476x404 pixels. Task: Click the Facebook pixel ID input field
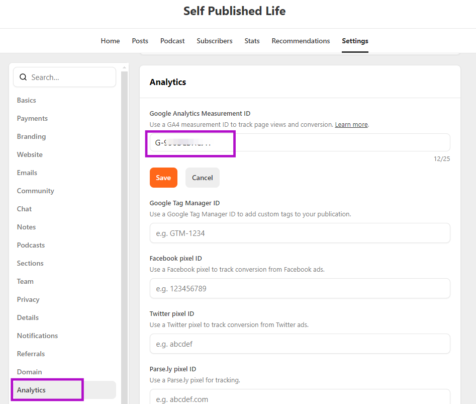point(300,288)
